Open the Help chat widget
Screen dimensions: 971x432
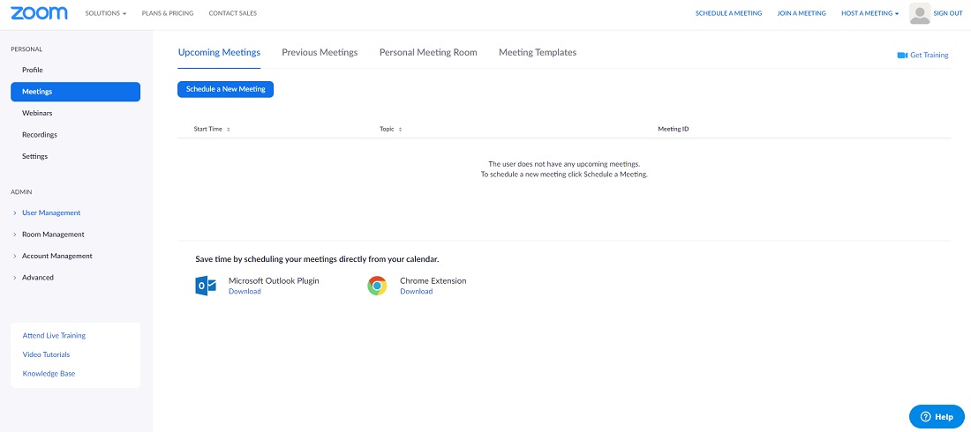[937, 416]
